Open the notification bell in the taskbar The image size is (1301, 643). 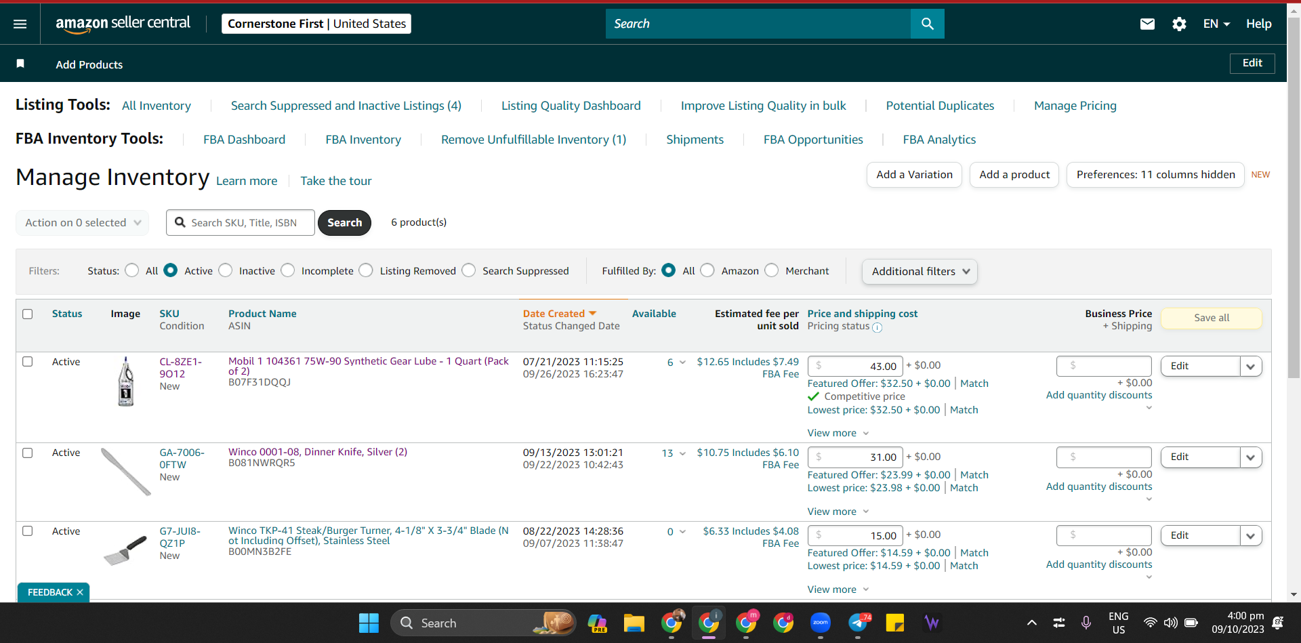point(1278,623)
